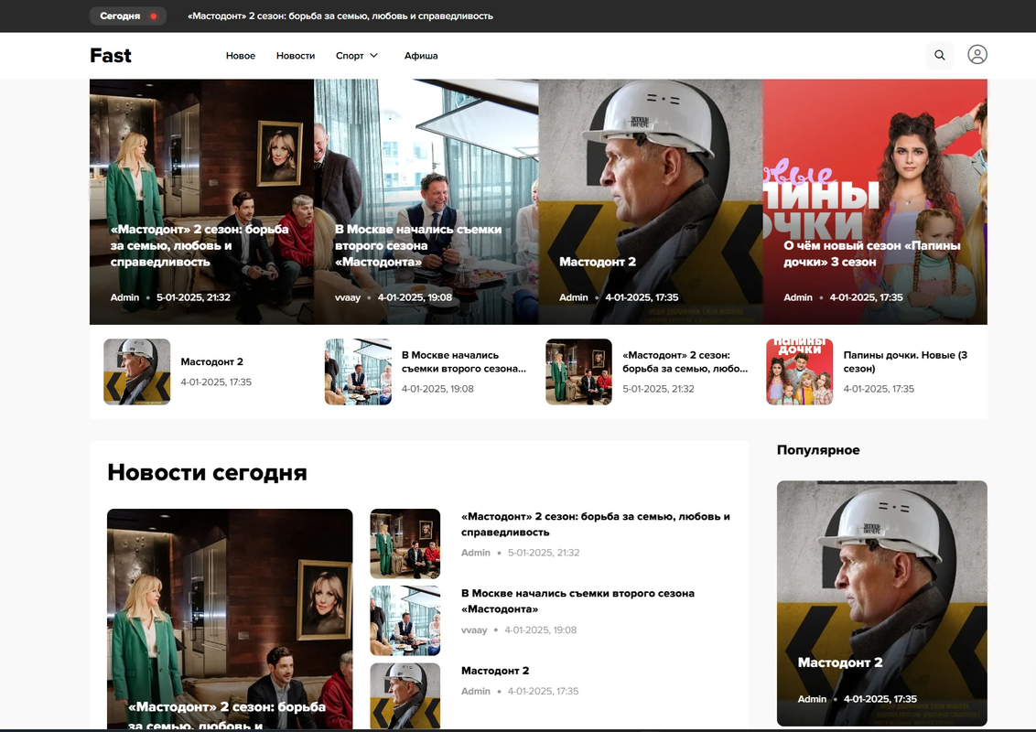The height and width of the screenshot is (732, 1036).
Task: Open hero banner card «Мастодонт» 2 сезон: борьба за семью
Action: tap(201, 201)
